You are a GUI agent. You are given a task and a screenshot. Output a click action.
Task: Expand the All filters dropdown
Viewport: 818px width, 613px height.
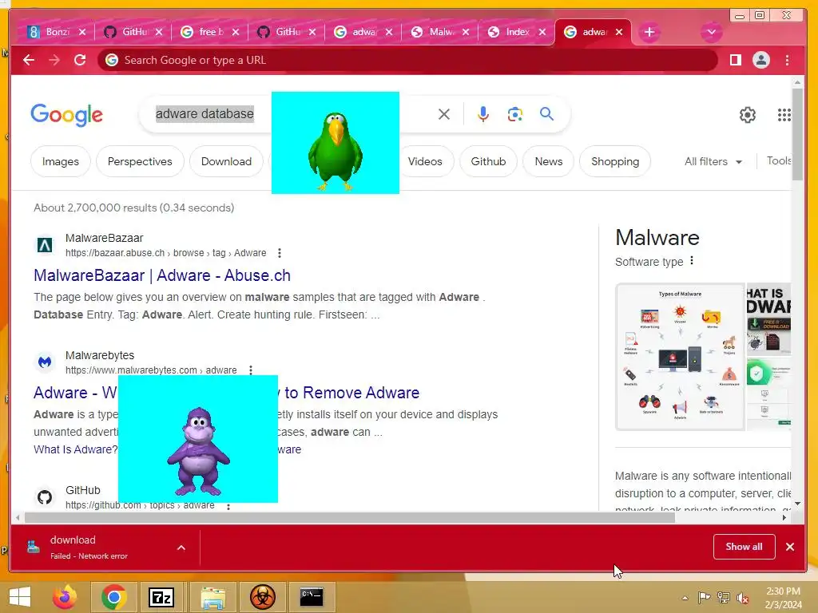pyautogui.click(x=713, y=161)
